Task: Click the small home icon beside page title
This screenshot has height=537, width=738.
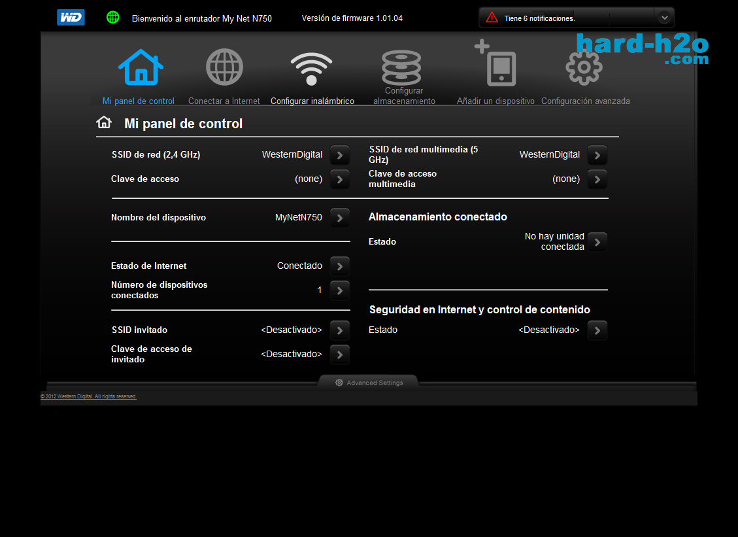Action: pos(104,122)
